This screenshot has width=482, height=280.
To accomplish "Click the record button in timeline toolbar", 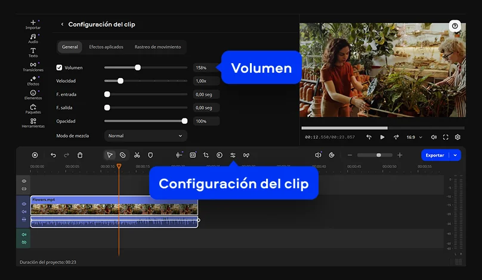I will pyautogui.click(x=35, y=155).
